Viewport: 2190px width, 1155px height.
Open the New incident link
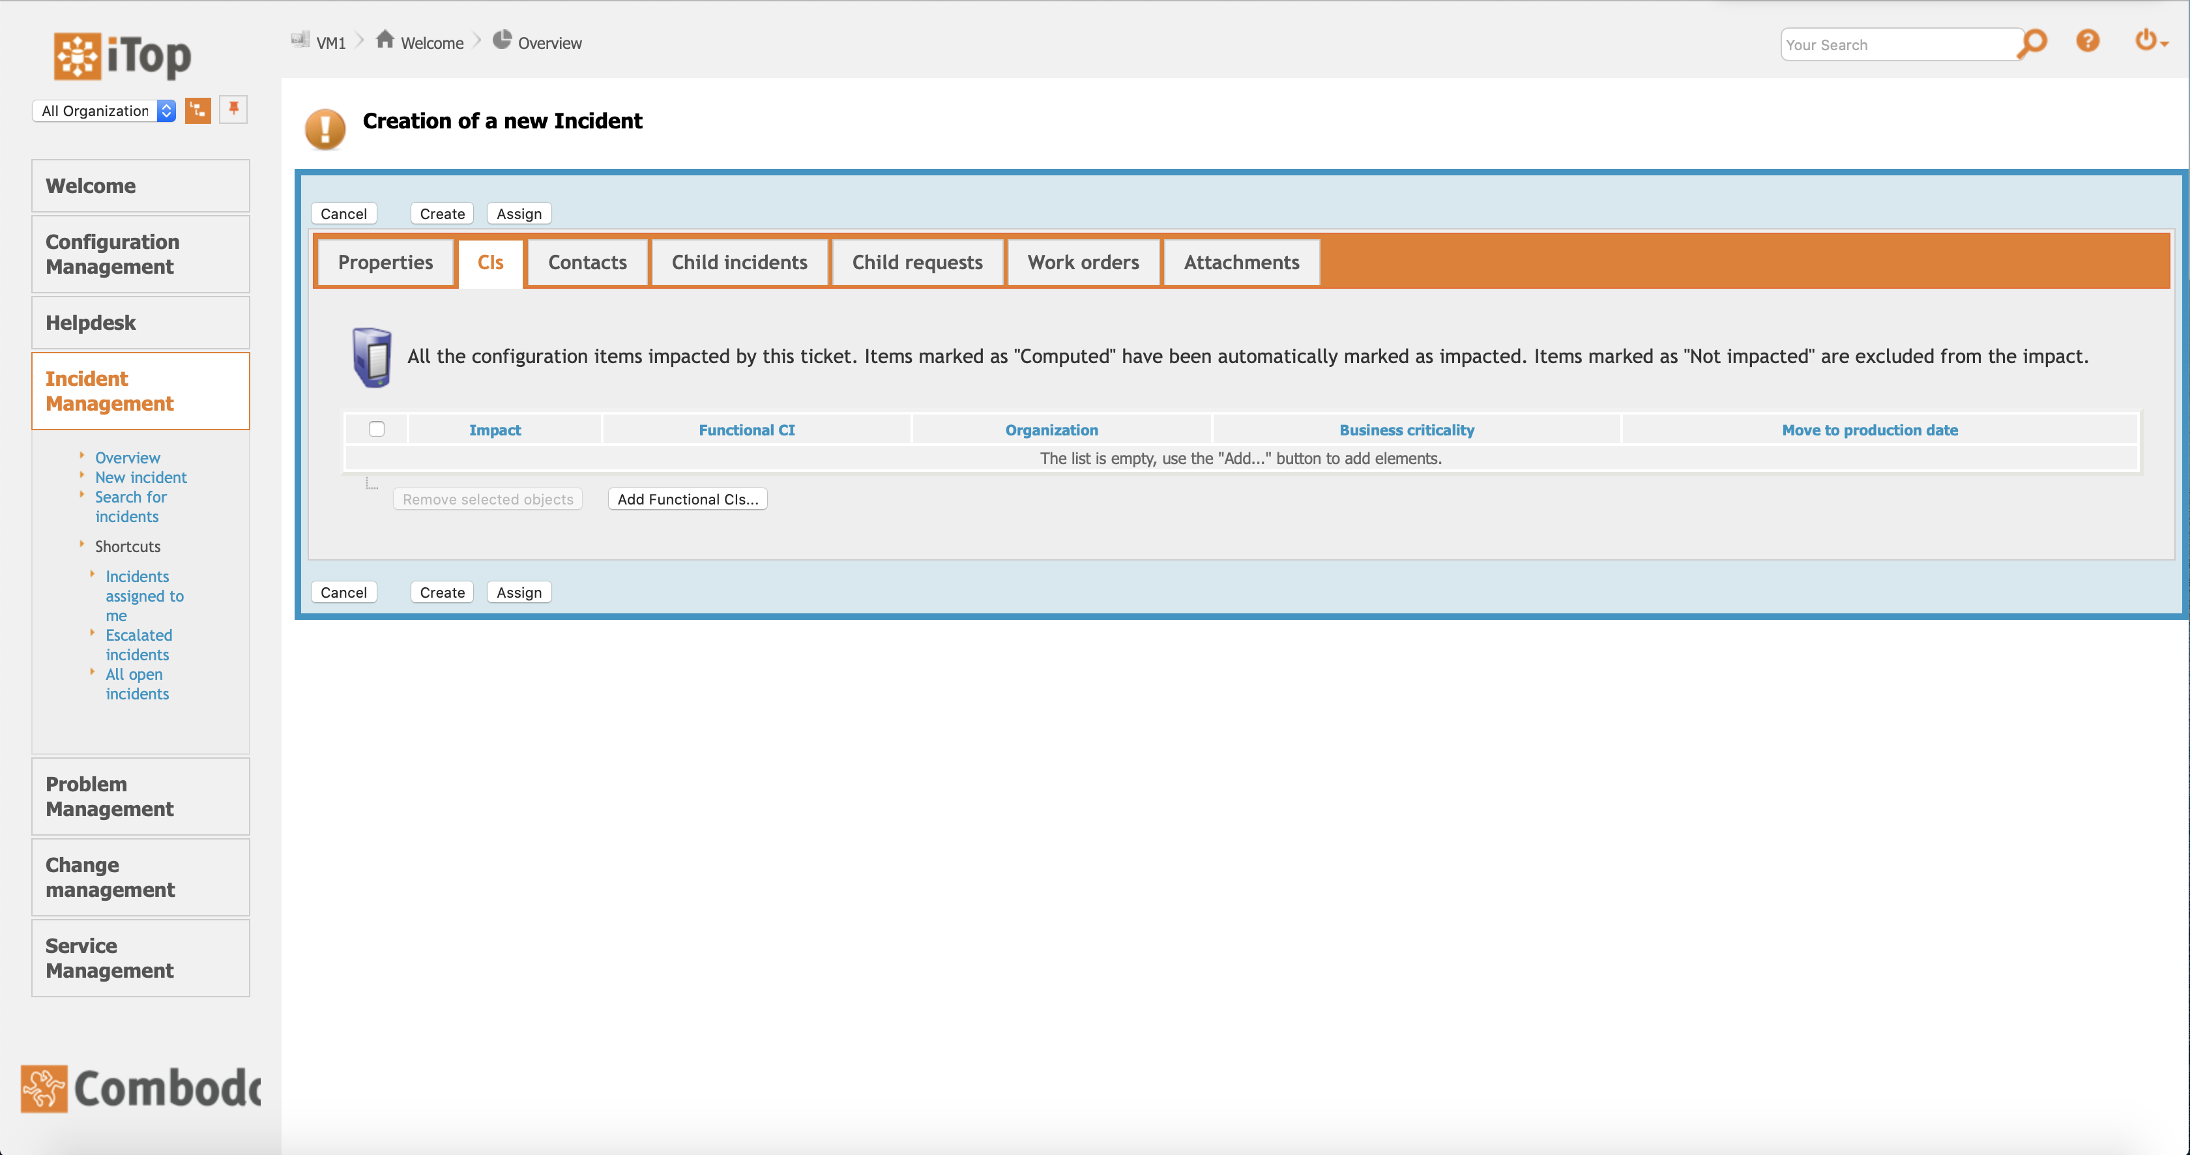[141, 478]
